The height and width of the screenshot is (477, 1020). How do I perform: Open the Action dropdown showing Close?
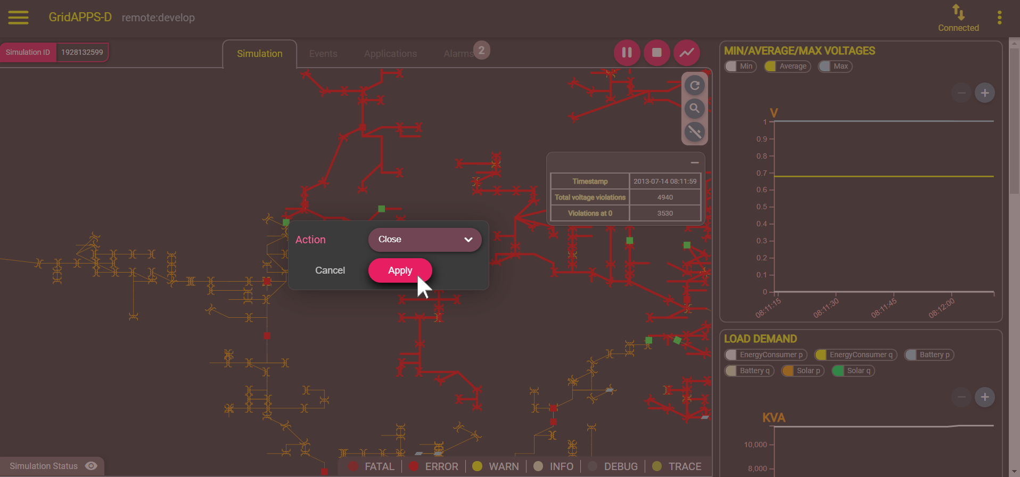point(425,240)
